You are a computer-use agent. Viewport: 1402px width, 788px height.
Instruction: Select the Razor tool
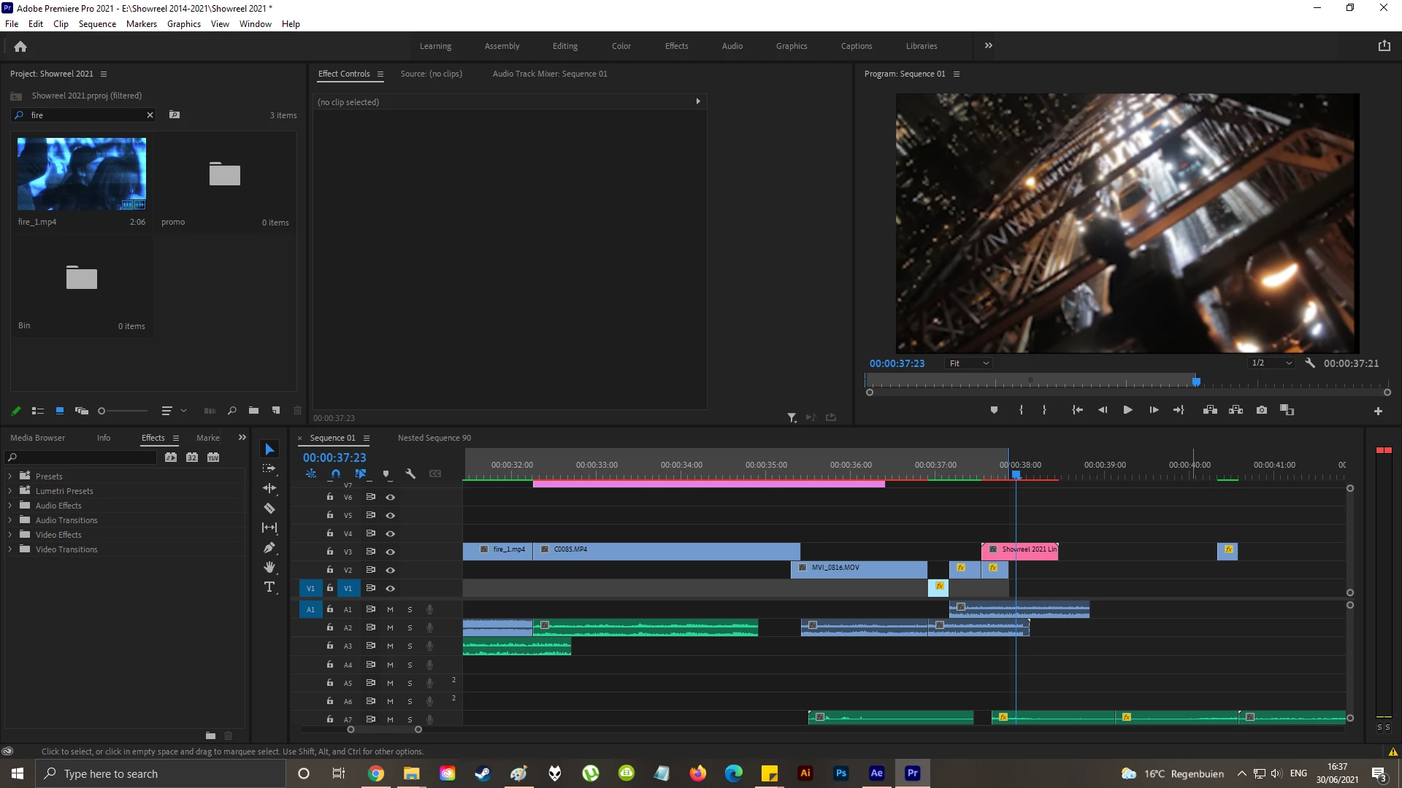coord(269,509)
